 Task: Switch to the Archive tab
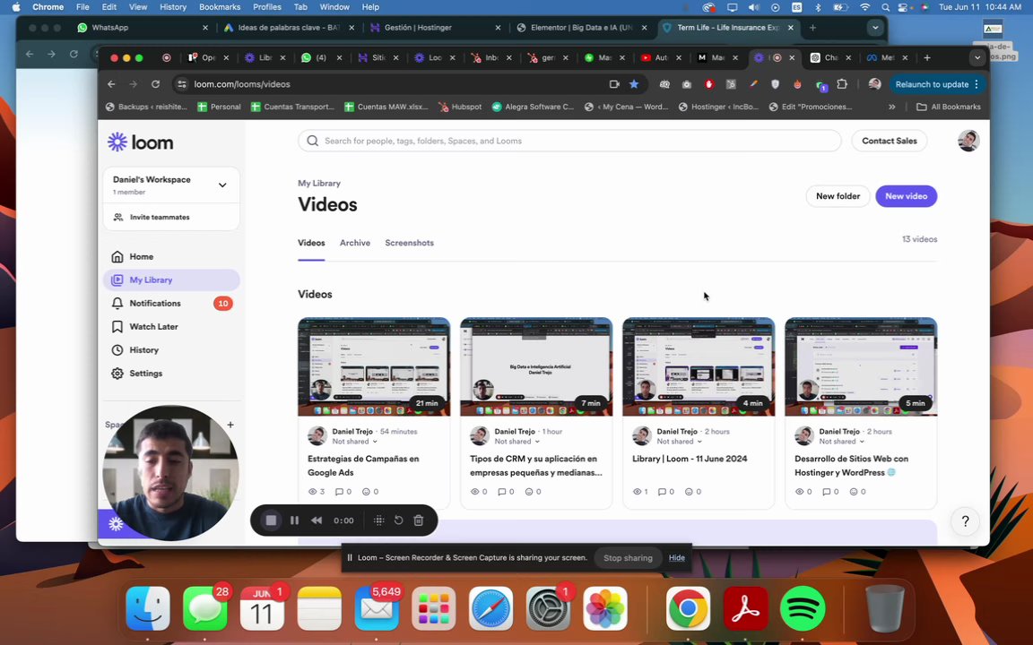[355, 243]
